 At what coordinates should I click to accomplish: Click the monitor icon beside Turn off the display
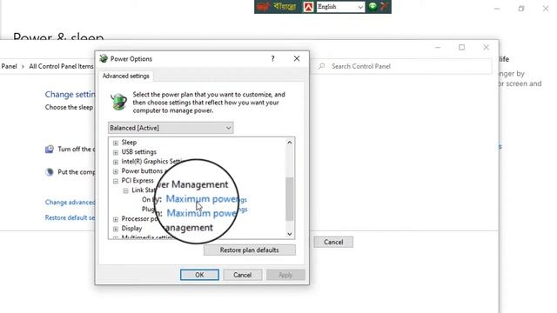click(50, 149)
